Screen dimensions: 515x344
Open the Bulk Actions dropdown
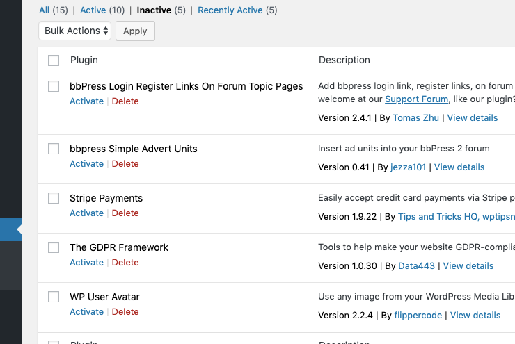point(75,31)
